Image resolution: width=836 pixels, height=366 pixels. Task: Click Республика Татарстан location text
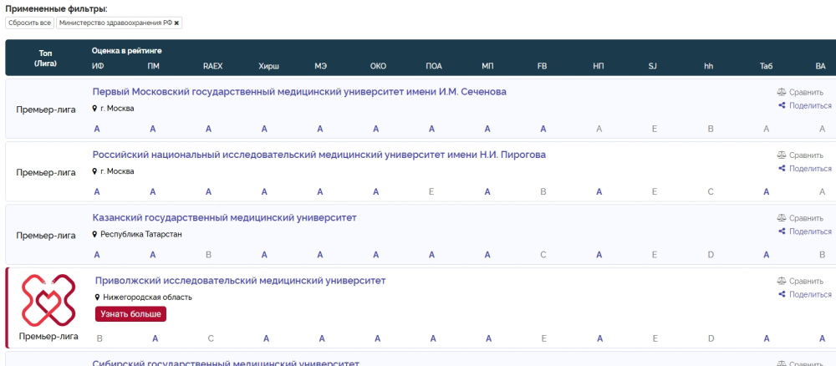[x=140, y=235]
